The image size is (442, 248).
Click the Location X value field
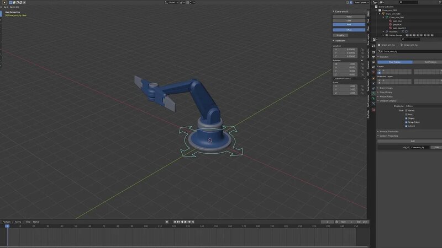click(x=345, y=50)
